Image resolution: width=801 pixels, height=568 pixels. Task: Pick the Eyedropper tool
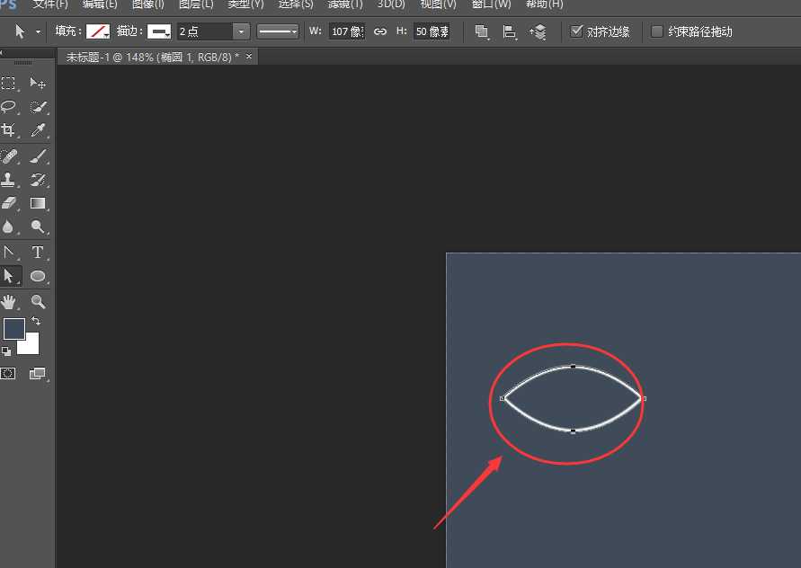(38, 131)
